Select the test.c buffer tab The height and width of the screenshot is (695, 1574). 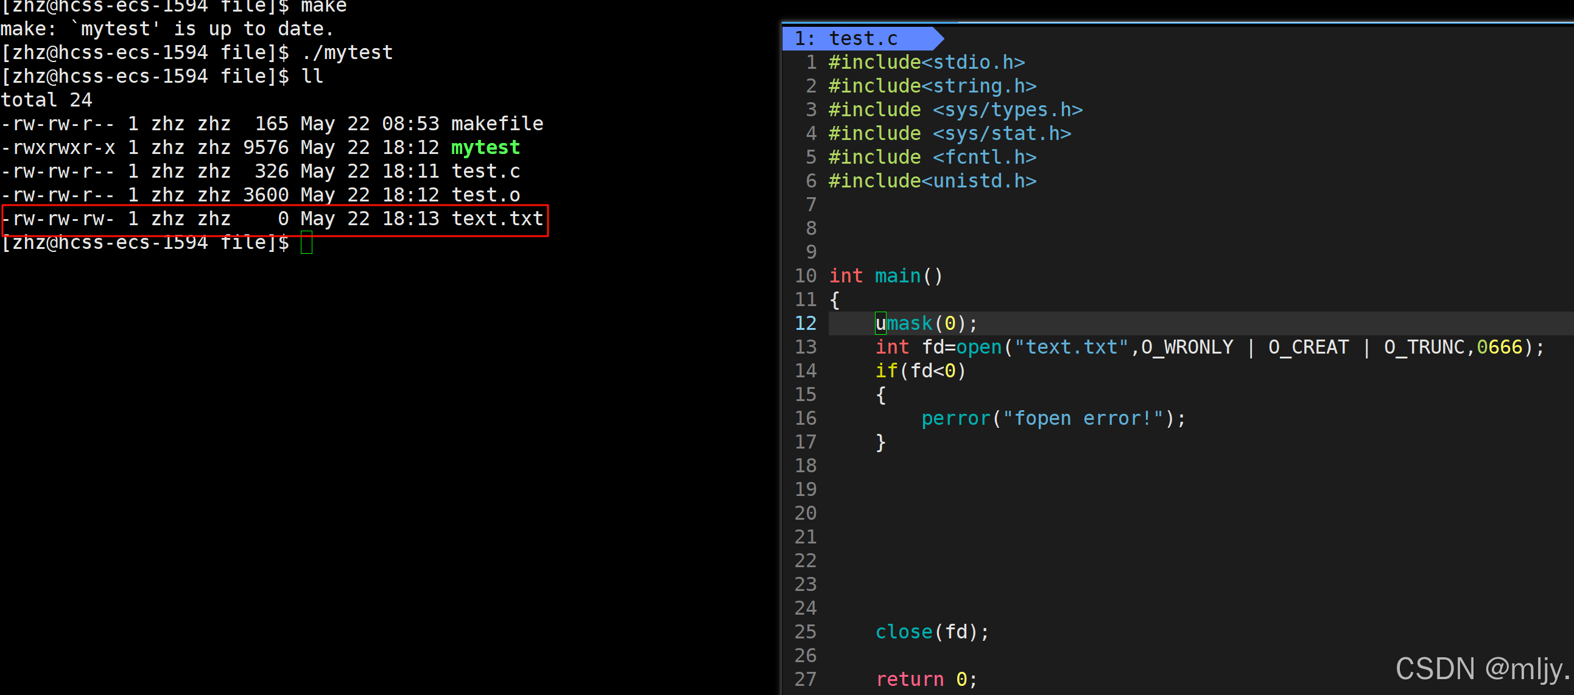pos(862,38)
